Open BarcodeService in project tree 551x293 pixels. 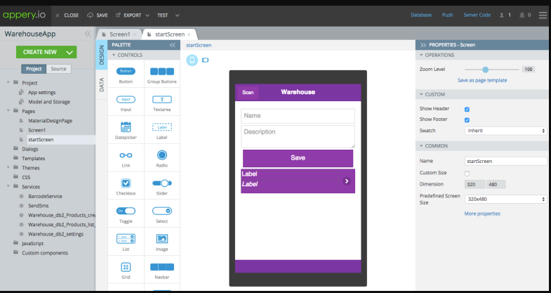click(45, 196)
